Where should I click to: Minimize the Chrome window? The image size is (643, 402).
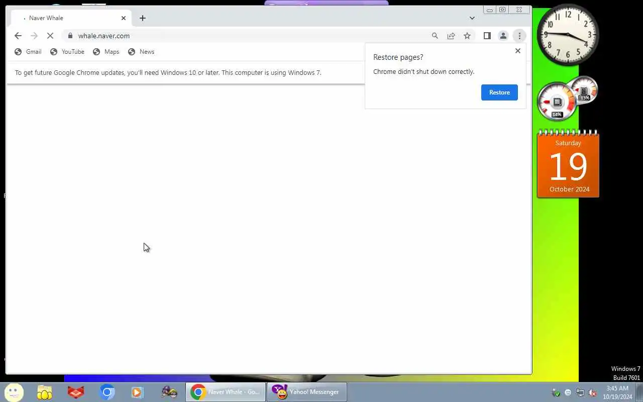[x=490, y=10]
